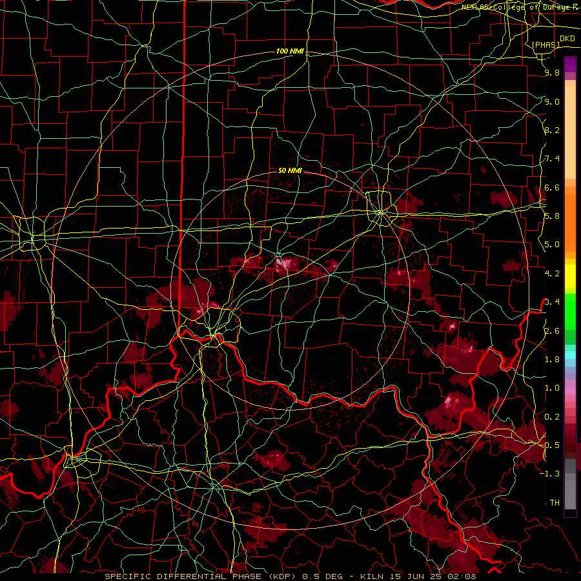Click the "50 NMI" range ring label

point(290,170)
